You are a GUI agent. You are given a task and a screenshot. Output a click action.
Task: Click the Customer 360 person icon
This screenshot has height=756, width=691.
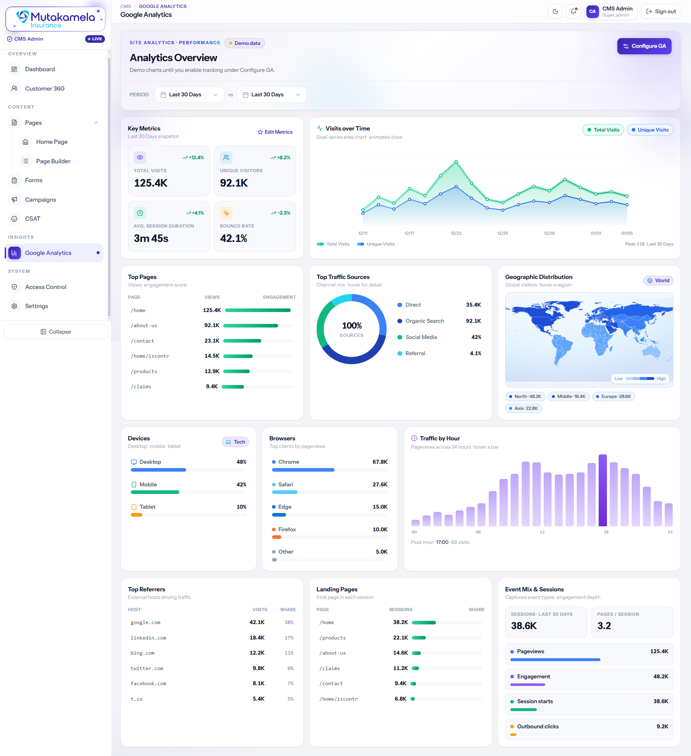pos(14,88)
